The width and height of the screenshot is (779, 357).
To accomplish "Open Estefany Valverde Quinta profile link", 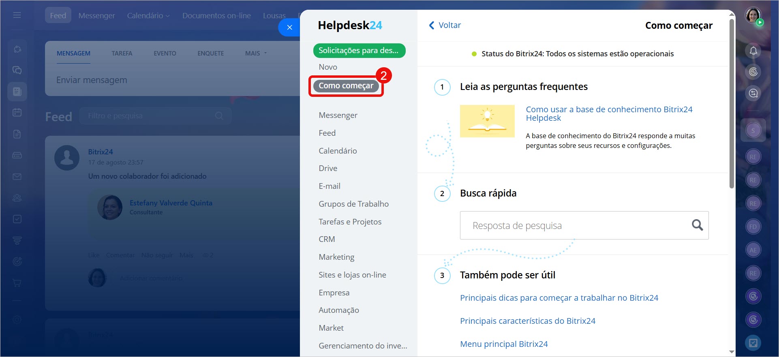I will tap(171, 203).
